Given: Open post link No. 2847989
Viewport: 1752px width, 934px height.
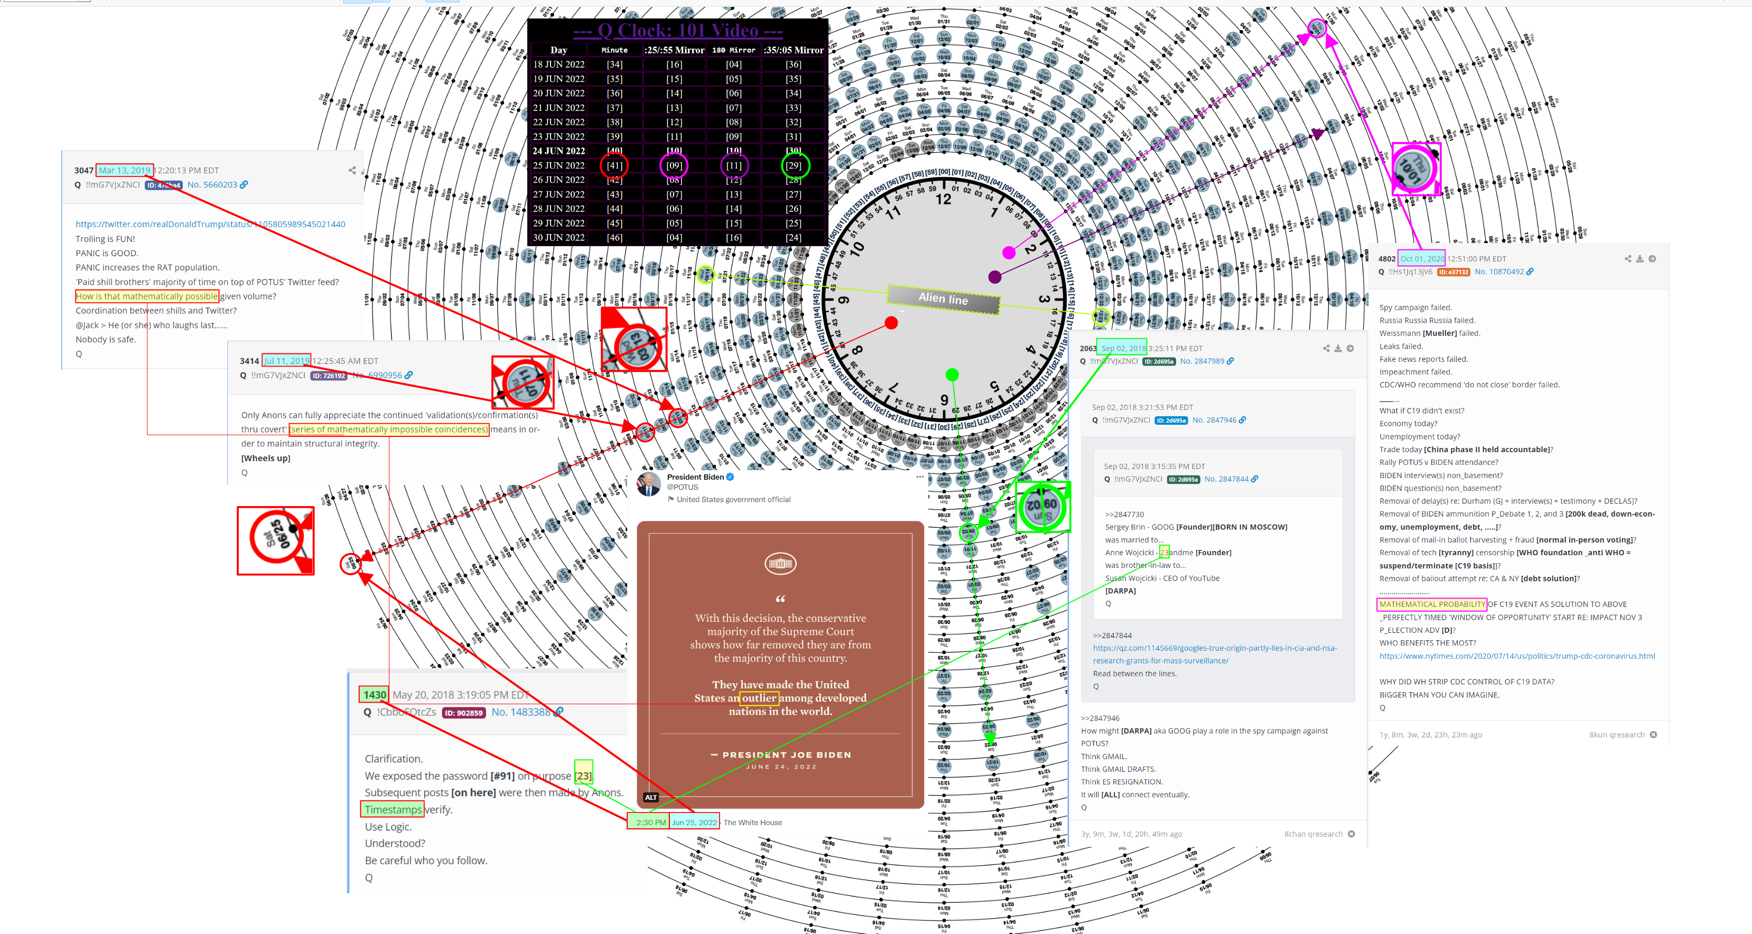Looking at the screenshot, I should coord(1202,361).
